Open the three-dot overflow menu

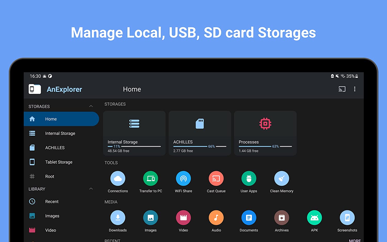355,89
